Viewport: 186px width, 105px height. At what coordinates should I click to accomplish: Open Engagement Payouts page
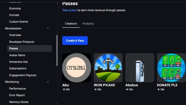23,75
